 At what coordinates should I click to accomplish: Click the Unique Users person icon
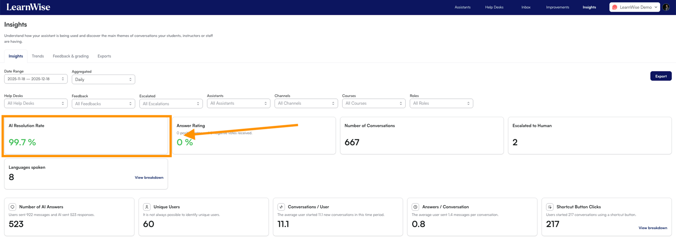tap(147, 207)
